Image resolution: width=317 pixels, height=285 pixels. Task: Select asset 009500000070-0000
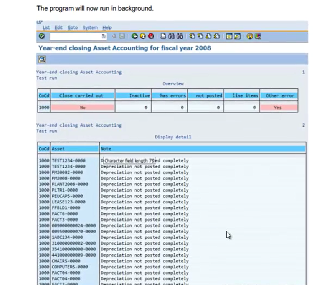pyautogui.click(x=74, y=231)
